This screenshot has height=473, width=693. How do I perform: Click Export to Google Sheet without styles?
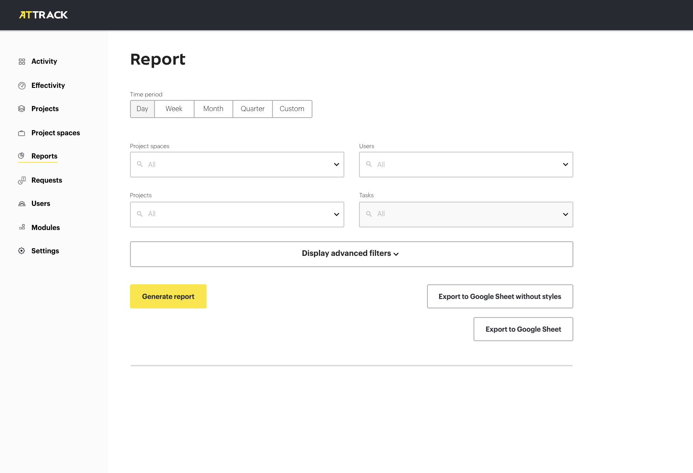[500, 296]
